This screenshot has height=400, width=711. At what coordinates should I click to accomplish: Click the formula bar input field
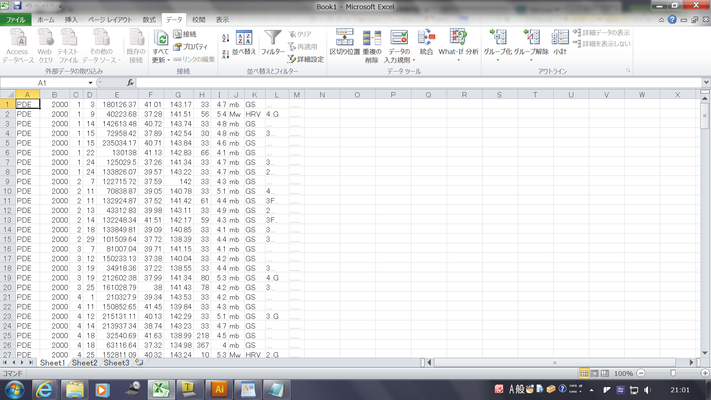coord(418,83)
